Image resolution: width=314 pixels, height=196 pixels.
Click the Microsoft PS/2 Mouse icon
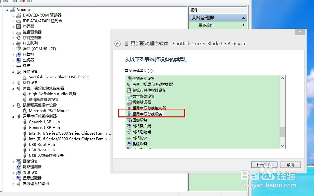[25, 111]
